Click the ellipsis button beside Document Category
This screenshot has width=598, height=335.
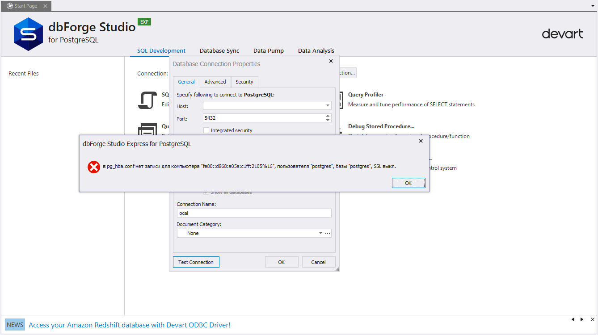tap(328, 233)
